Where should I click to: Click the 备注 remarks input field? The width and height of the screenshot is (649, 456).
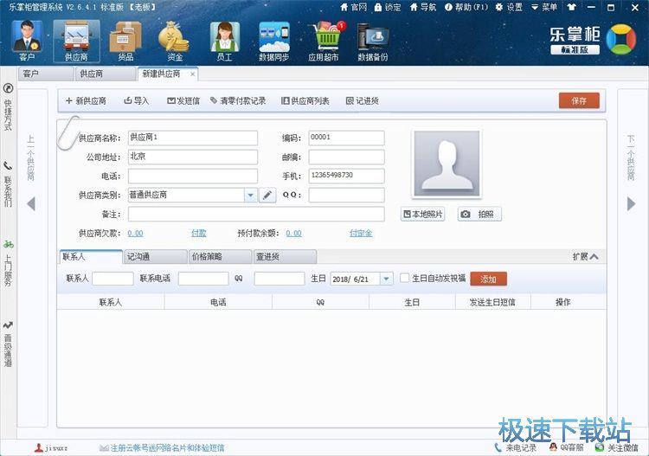coord(256,214)
